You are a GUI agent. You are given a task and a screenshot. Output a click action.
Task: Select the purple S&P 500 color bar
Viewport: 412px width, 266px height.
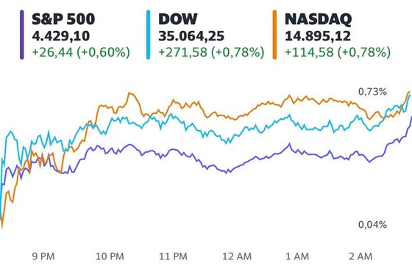coord(22,35)
